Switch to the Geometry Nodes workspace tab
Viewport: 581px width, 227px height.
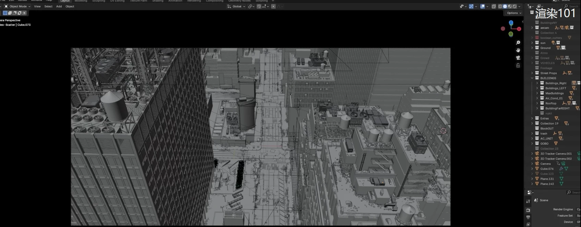(x=239, y=1)
